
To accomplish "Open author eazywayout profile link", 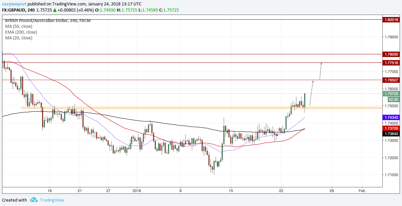I will [14, 4].
